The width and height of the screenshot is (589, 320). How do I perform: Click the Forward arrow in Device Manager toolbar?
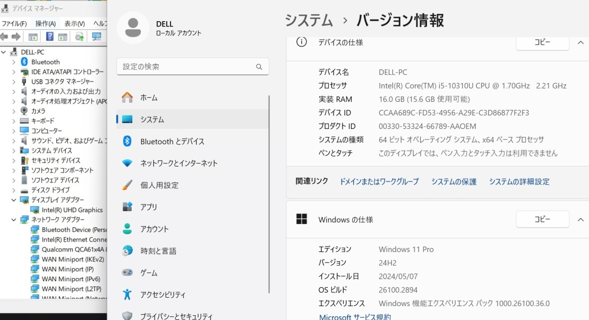pyautogui.click(x=16, y=37)
